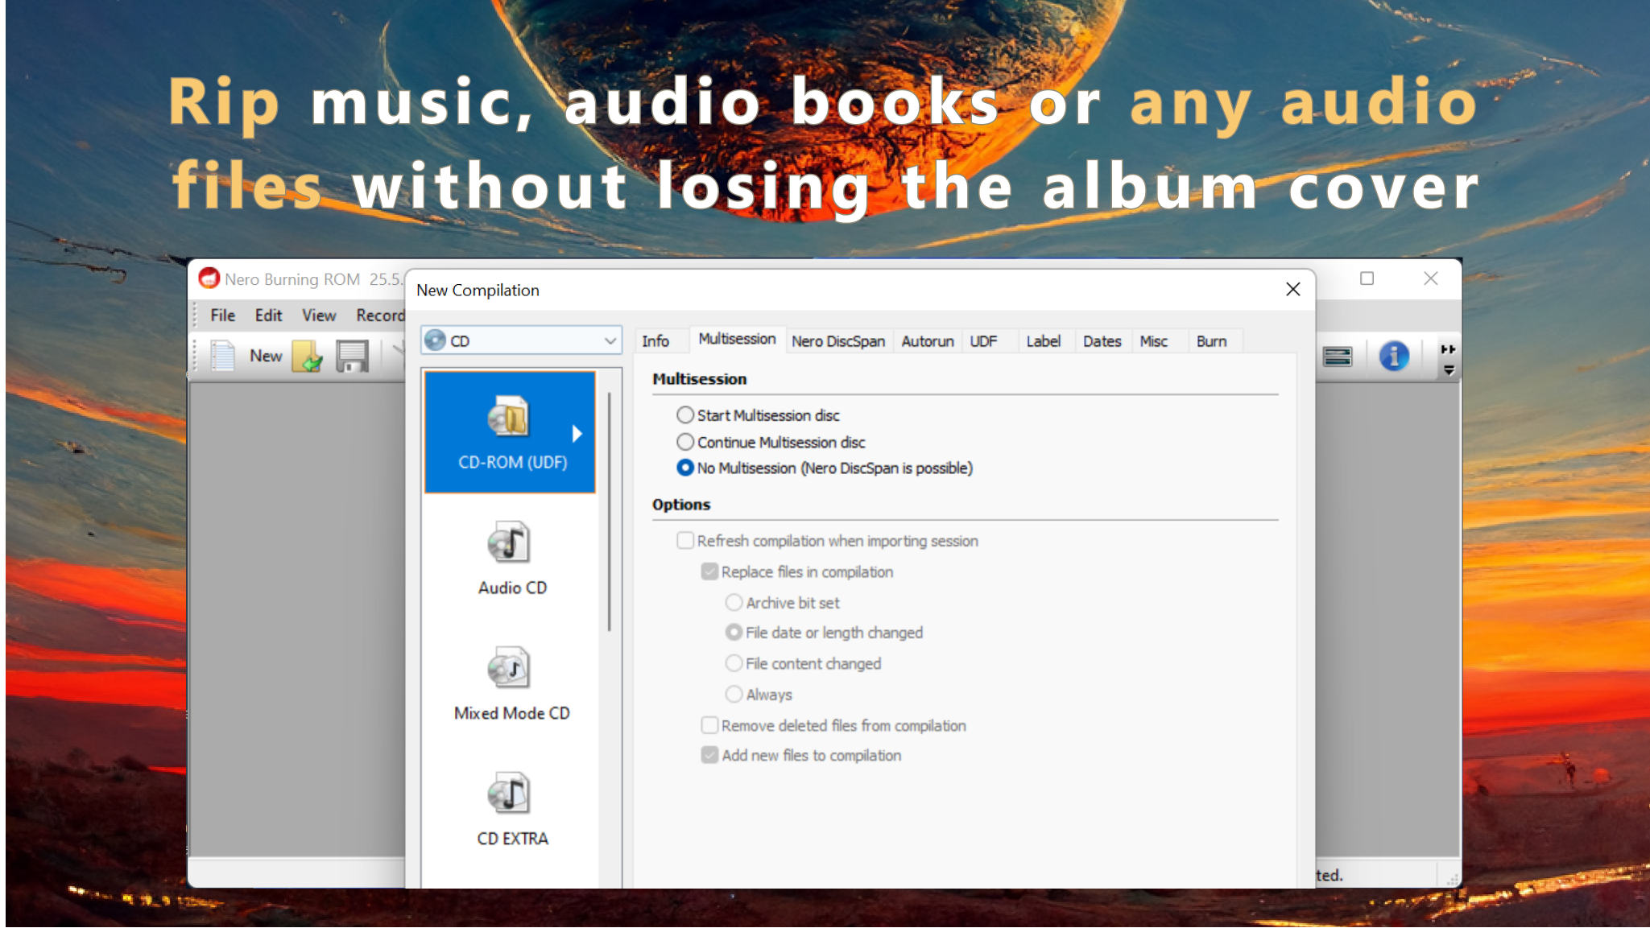
Task: Select the CD EXTRA compilation icon
Action: pos(510,794)
